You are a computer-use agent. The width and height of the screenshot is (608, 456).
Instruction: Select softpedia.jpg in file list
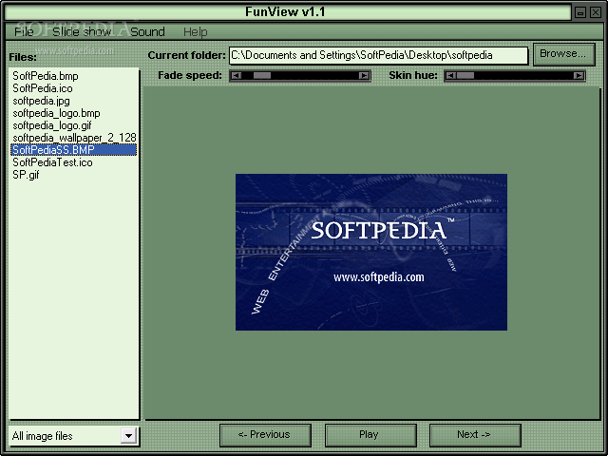pyautogui.click(x=74, y=101)
